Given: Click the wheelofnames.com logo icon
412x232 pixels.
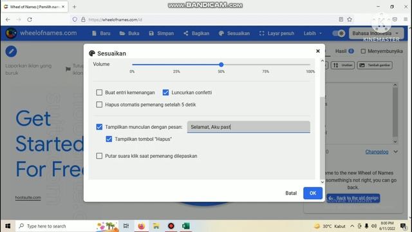Looking at the screenshot, I should click(x=11, y=33).
